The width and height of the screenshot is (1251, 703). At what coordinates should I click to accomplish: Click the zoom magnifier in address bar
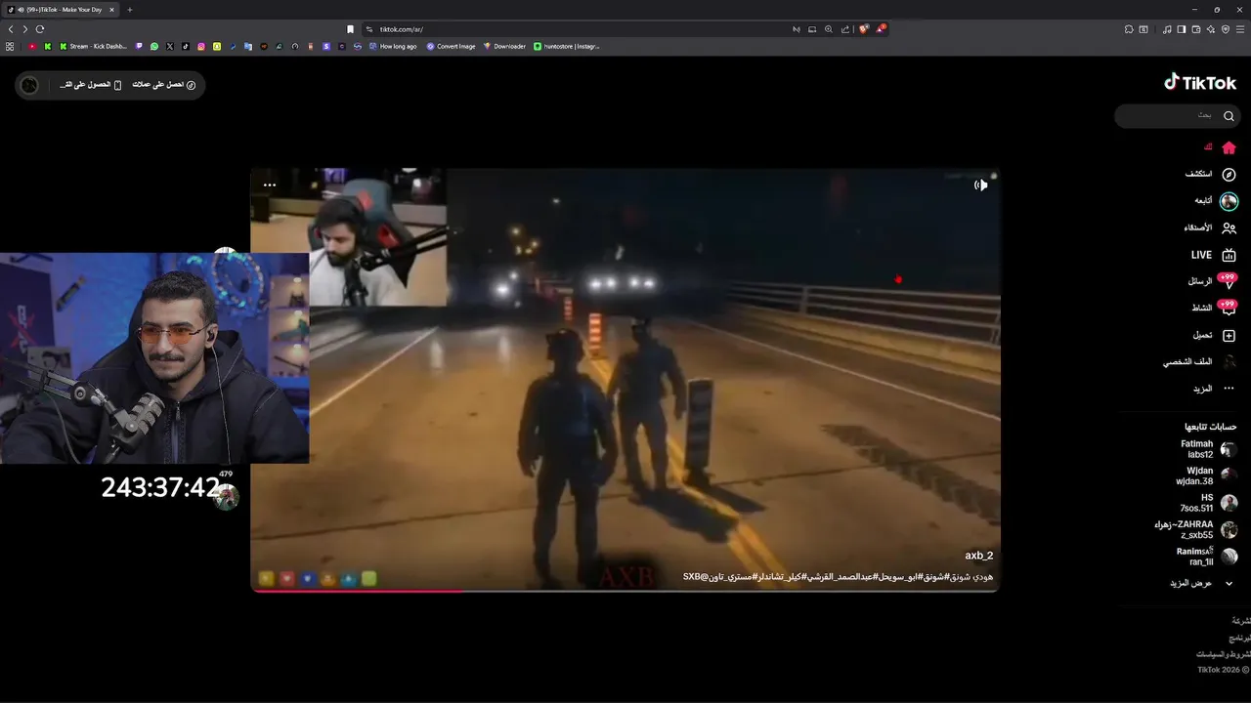point(829,29)
